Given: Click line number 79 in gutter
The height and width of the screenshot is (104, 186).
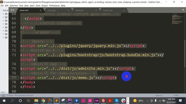Looking at the screenshot, I should pos(14,87).
